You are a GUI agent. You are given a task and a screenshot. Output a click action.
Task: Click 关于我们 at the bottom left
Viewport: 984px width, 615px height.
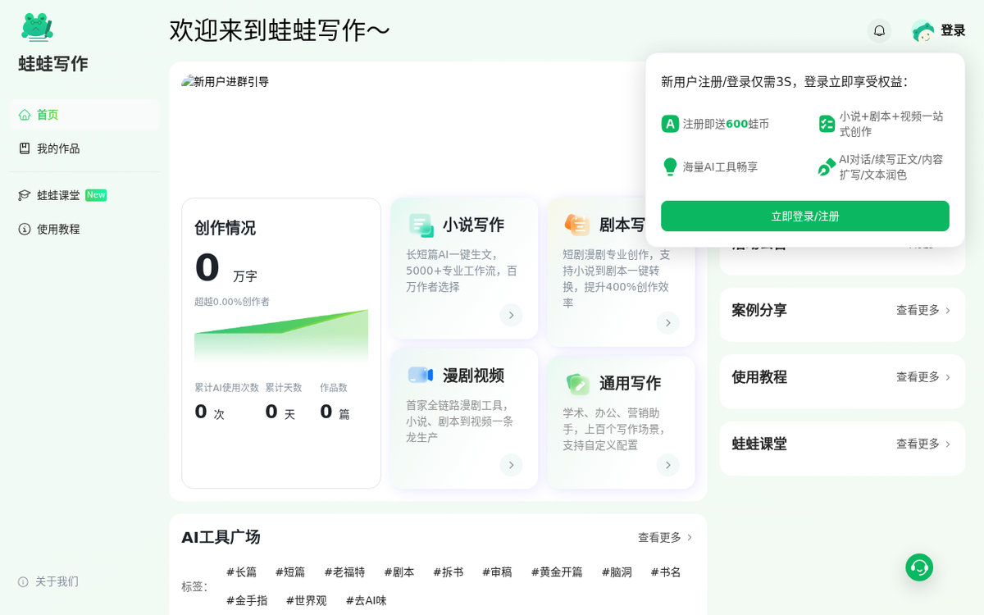pos(57,581)
